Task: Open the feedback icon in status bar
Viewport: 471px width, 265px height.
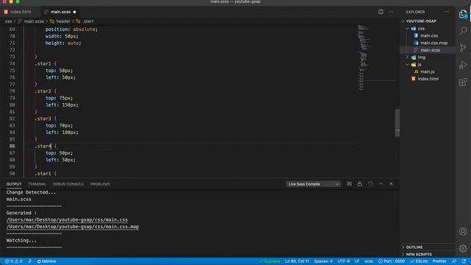Action: click(454, 261)
